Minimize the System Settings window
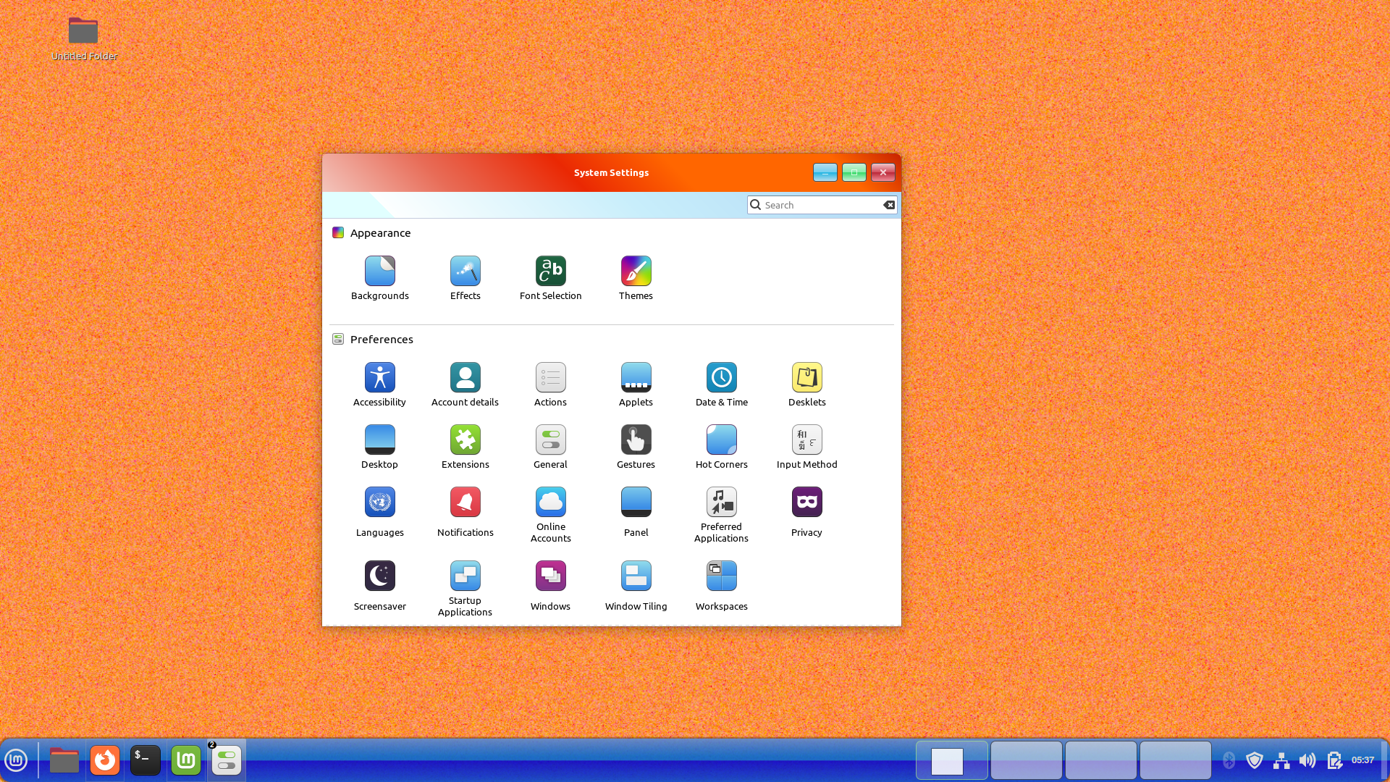The width and height of the screenshot is (1390, 782). [825, 172]
